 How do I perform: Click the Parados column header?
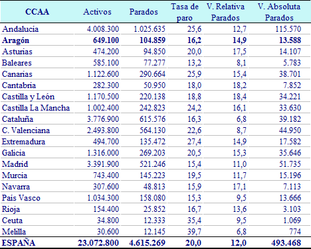coord(144,12)
